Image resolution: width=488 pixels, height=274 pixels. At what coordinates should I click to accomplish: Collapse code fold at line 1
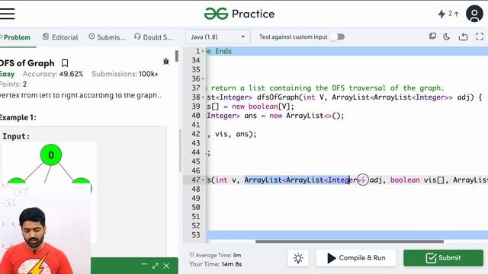203,52
